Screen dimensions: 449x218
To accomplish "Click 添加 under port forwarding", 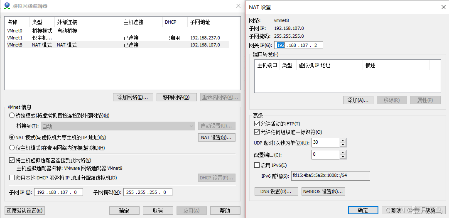I will [358, 100].
